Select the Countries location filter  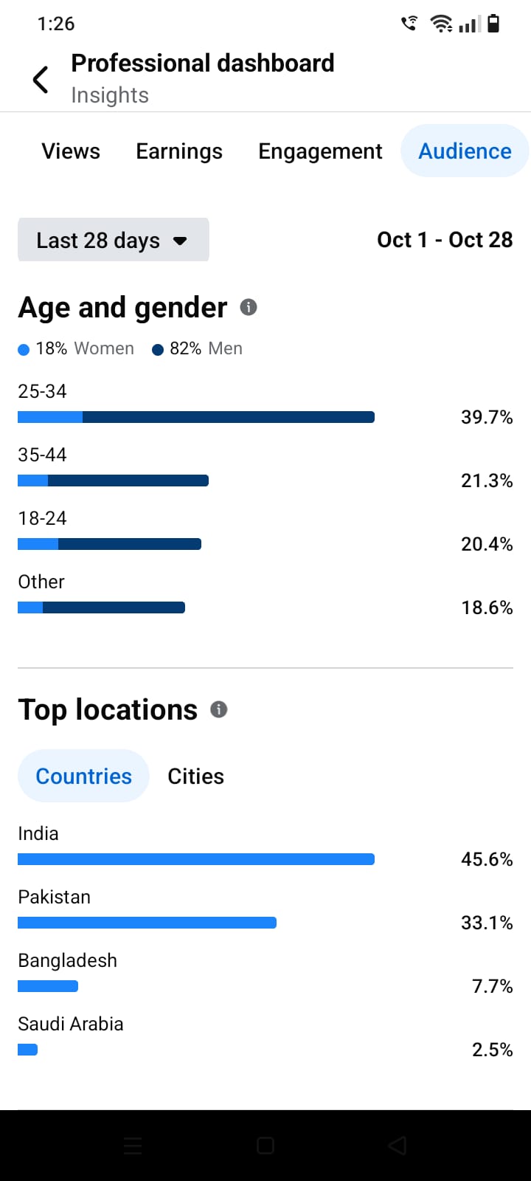[83, 776]
